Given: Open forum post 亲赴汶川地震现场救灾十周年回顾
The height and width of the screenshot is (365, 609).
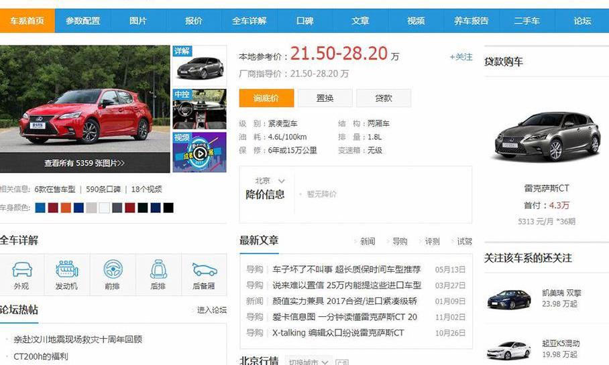Looking at the screenshot, I should pyautogui.click(x=78, y=340).
